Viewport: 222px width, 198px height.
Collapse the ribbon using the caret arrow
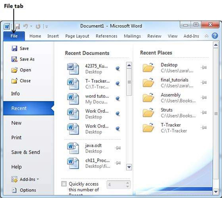click(x=206, y=36)
